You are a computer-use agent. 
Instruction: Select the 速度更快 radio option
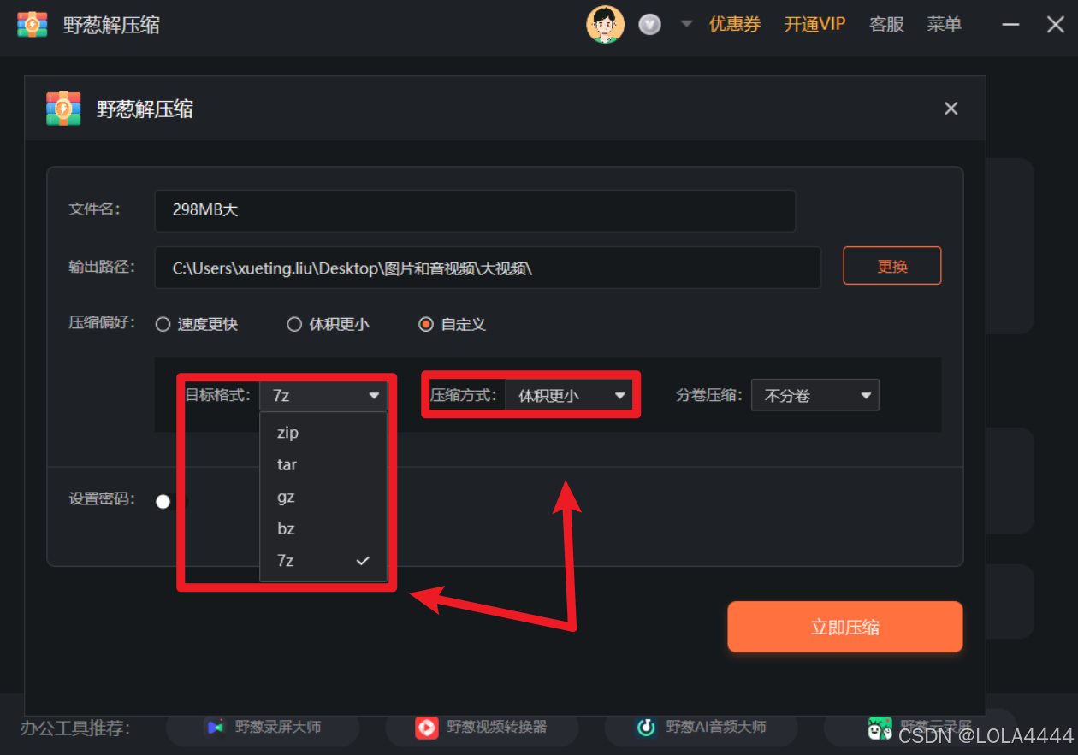tap(196, 324)
